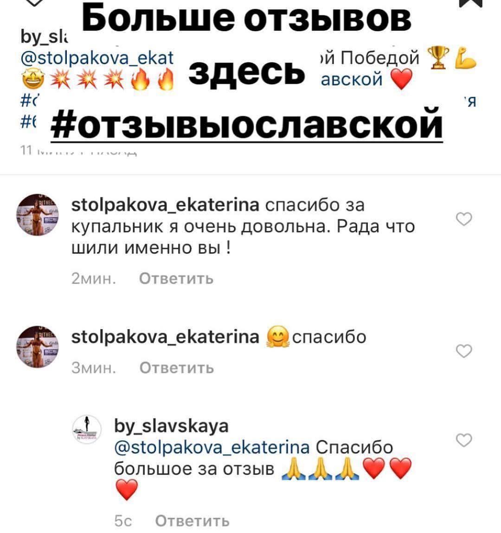
Task: Open stolpakova_ekaterina avatar on second comment
Action: coord(38,347)
